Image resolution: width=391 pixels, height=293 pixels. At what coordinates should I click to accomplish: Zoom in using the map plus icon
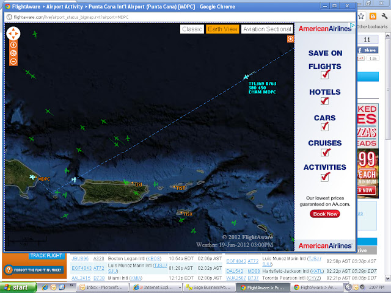(13, 45)
